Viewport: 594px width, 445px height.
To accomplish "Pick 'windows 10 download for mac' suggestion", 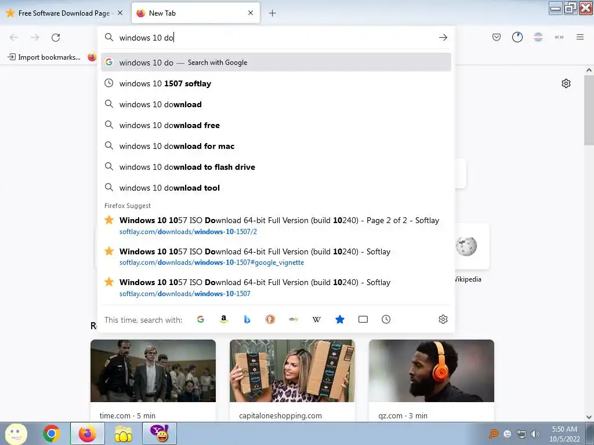I will coord(276,146).
